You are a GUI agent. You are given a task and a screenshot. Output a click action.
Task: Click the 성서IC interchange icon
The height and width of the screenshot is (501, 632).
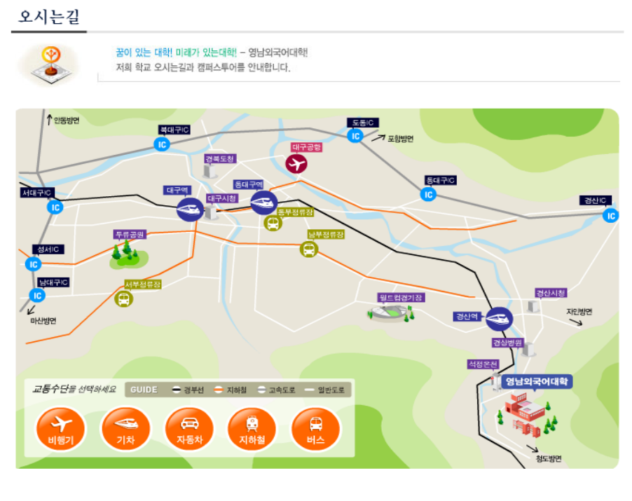pos(33,264)
